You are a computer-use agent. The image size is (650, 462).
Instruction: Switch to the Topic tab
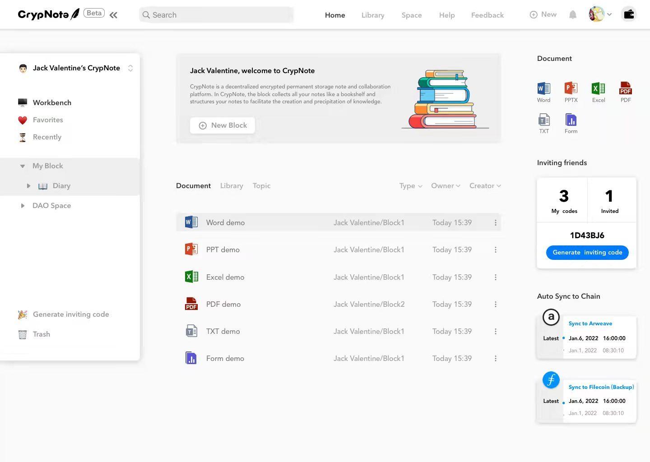pos(261,186)
